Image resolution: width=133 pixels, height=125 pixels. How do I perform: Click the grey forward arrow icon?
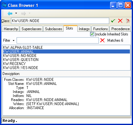click(23, 13)
